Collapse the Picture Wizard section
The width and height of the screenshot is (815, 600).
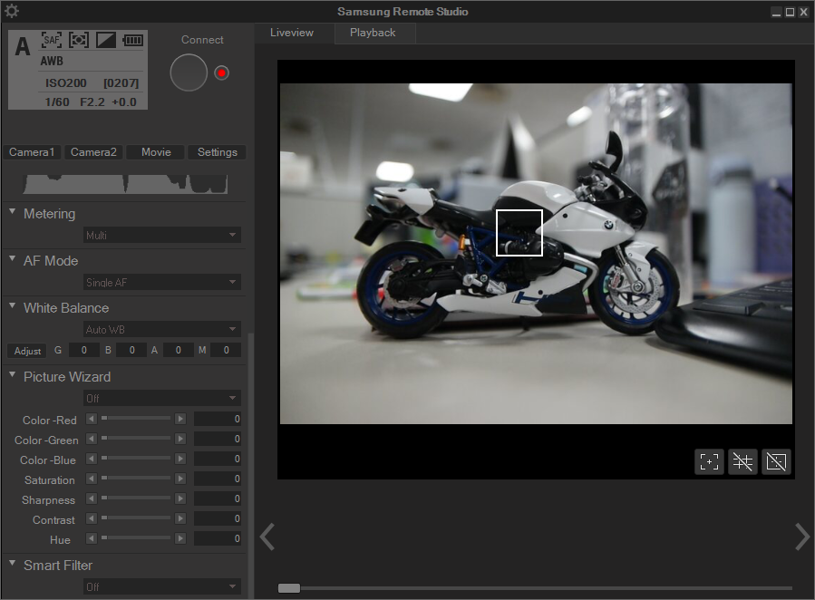[x=13, y=375]
